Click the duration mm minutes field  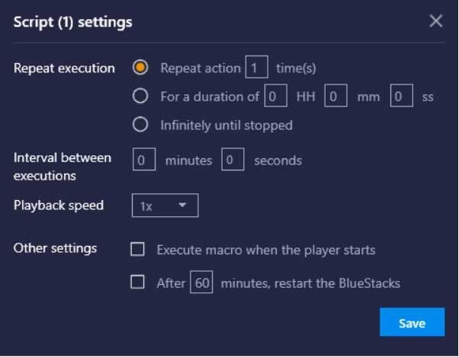pyautogui.click(x=336, y=97)
